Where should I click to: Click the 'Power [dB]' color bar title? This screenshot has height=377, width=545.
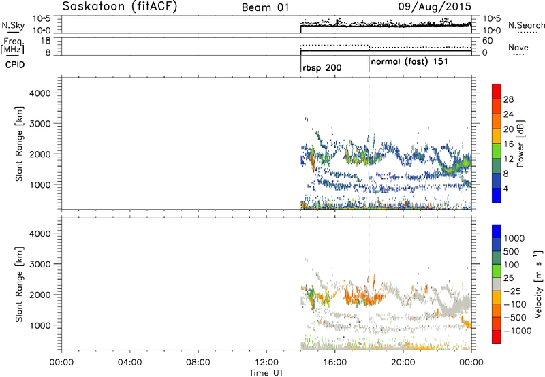(520, 144)
